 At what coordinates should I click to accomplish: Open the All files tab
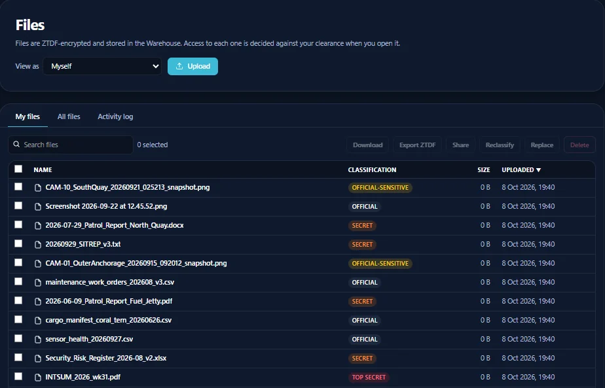click(69, 116)
